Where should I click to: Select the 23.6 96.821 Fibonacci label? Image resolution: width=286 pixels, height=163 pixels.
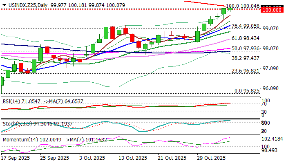(245, 71)
